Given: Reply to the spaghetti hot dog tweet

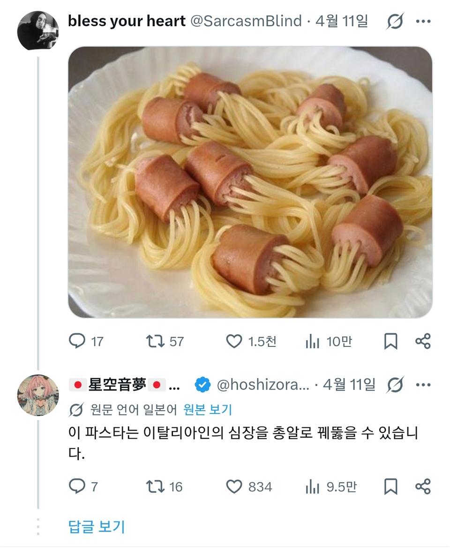Looking at the screenshot, I should tap(77, 341).
